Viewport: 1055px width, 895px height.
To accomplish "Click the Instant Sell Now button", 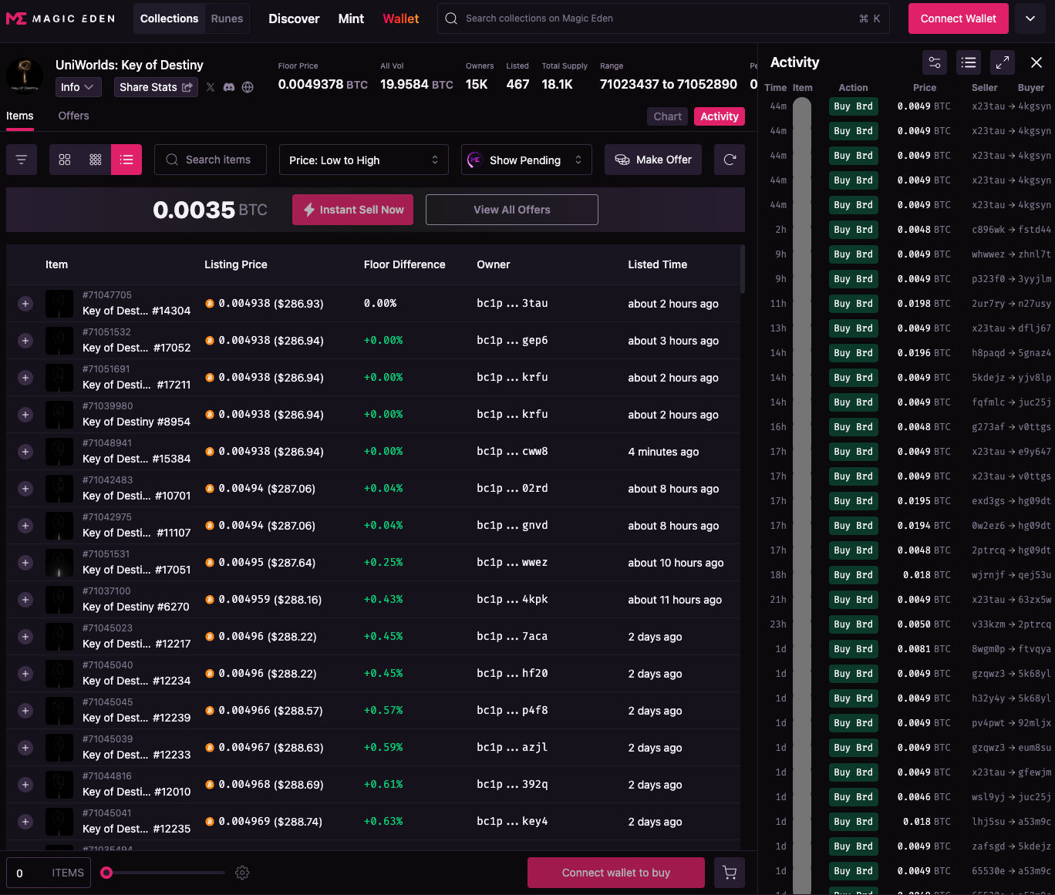I will pos(352,210).
